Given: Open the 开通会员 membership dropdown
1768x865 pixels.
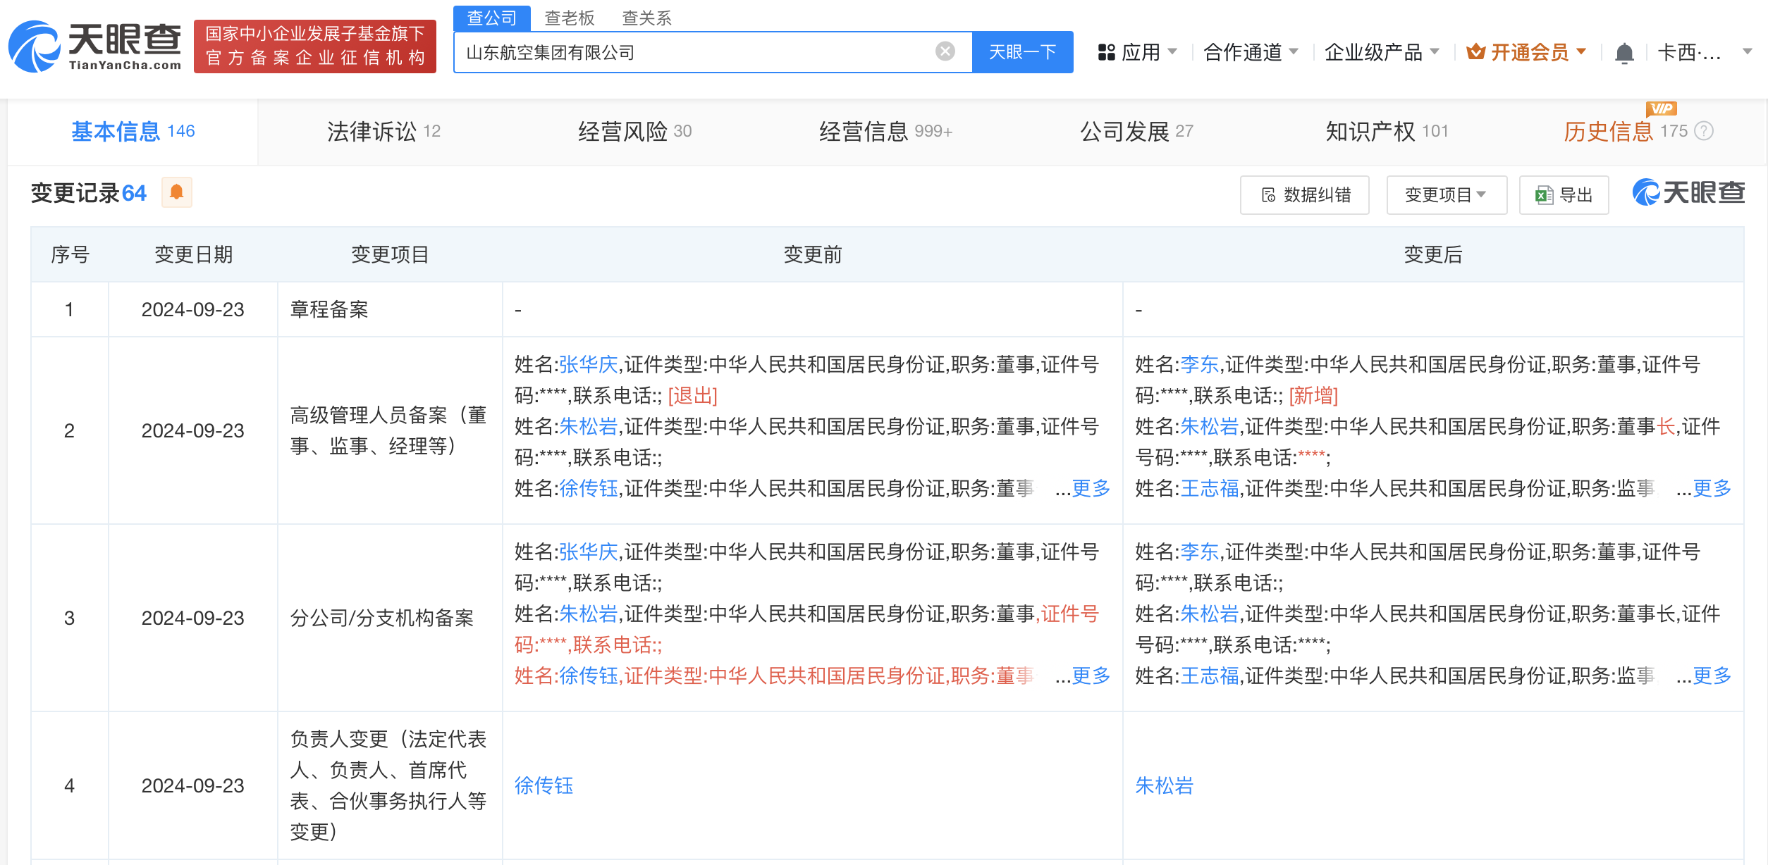Looking at the screenshot, I should 1526,52.
